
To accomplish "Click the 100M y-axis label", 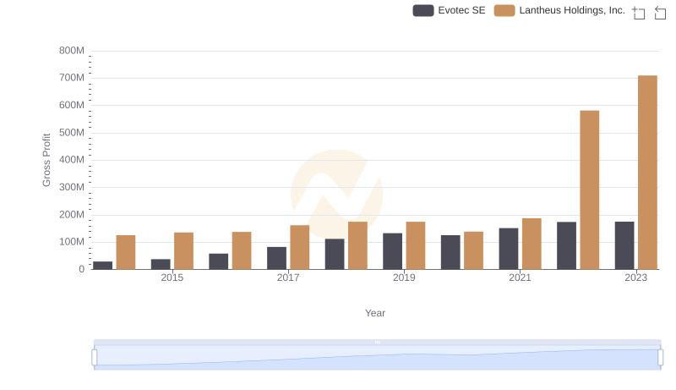I will point(72,242).
